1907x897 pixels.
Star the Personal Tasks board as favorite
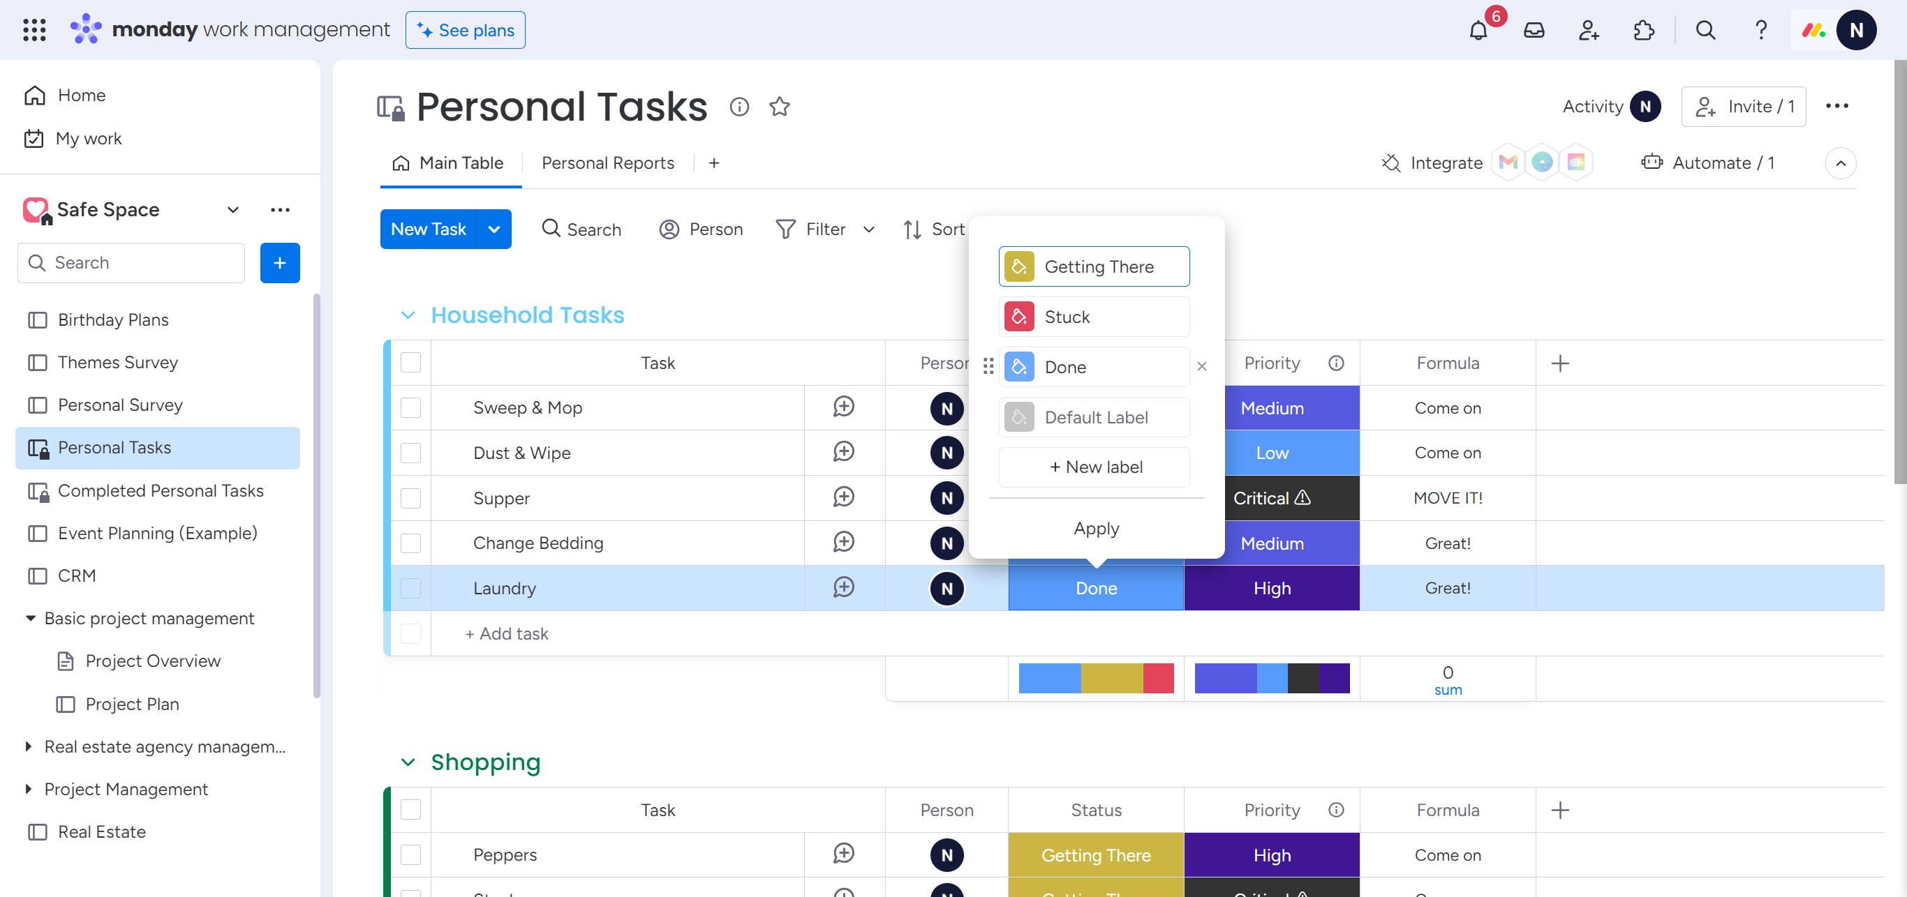779,107
